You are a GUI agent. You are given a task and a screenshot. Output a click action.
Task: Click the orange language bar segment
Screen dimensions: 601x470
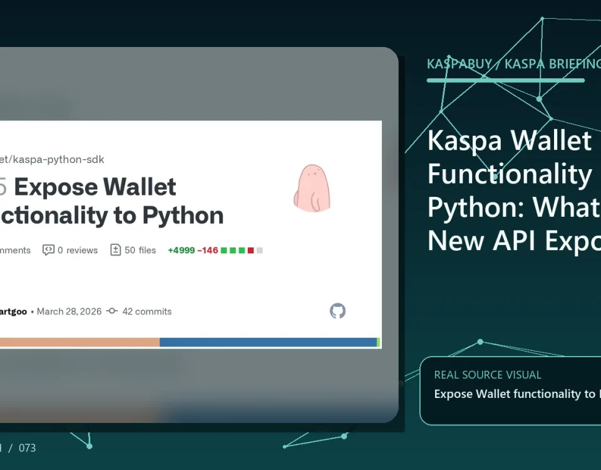(x=80, y=342)
